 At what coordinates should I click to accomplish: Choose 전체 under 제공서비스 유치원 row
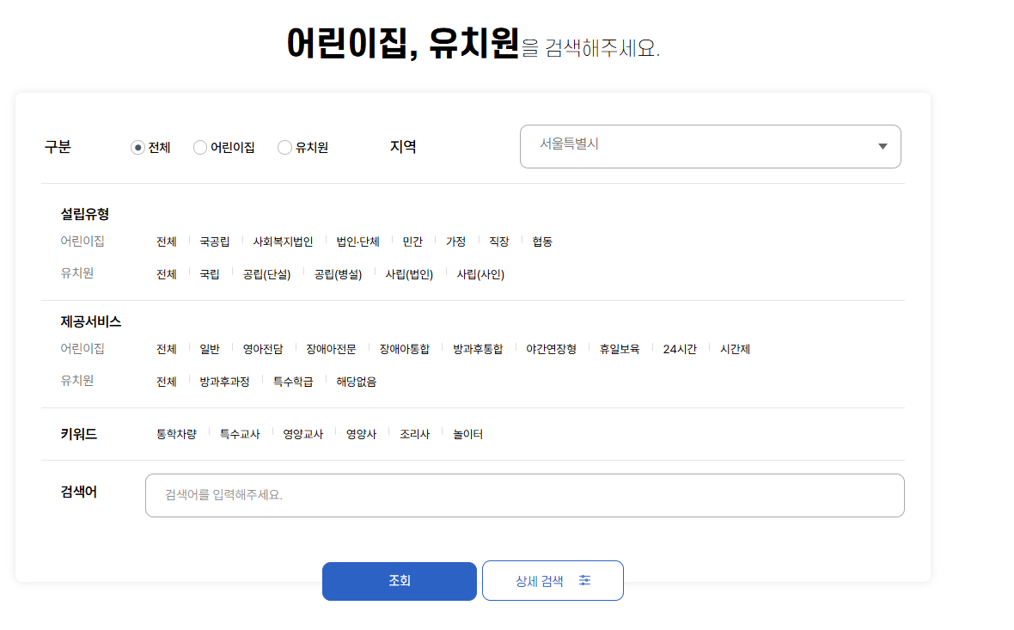pos(166,382)
